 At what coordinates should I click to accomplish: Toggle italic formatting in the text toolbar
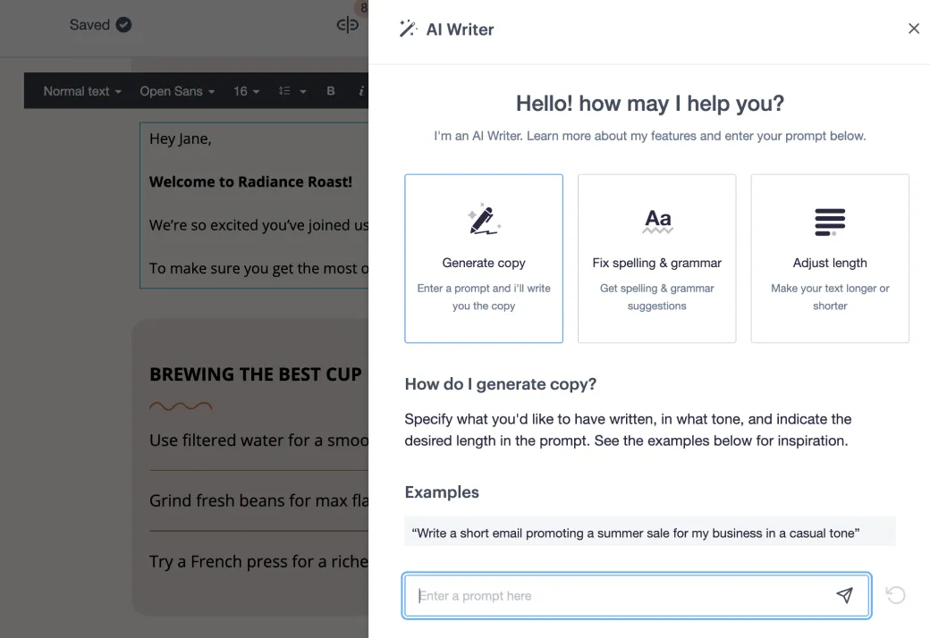pyautogui.click(x=360, y=90)
